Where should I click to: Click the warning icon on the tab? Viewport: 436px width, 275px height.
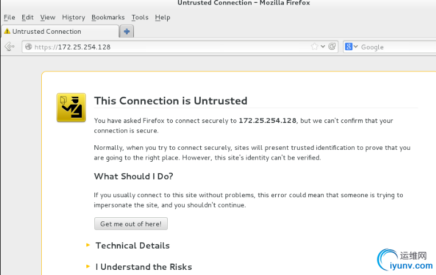click(7, 31)
